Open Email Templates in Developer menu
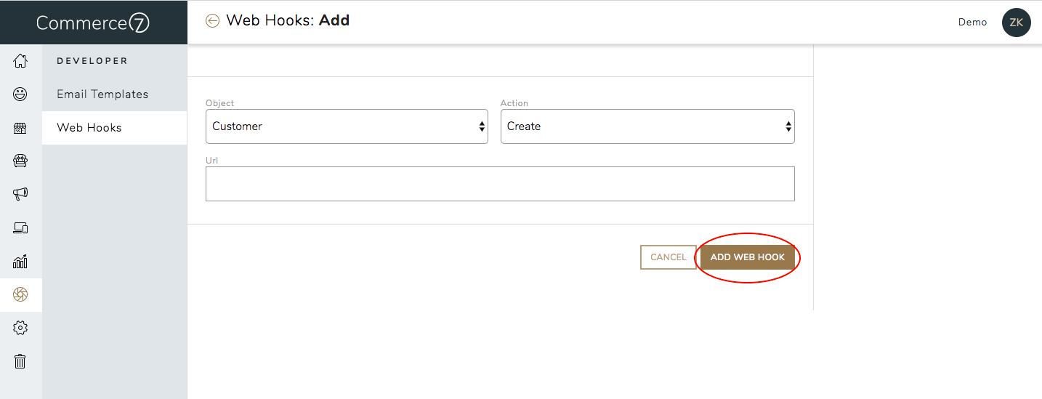Viewport: 1042px width, 399px height. coord(102,94)
